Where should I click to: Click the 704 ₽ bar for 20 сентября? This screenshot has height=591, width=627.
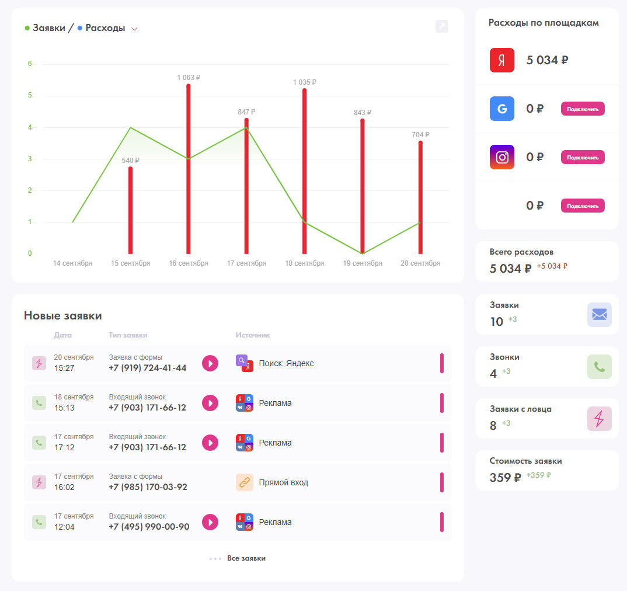click(x=420, y=197)
